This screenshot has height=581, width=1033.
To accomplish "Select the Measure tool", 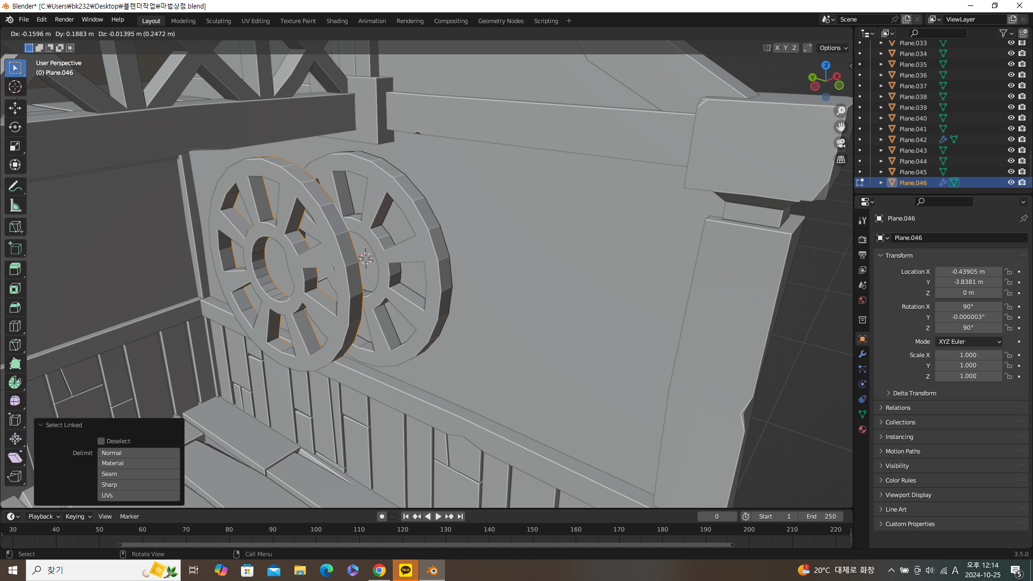I will coord(15,205).
